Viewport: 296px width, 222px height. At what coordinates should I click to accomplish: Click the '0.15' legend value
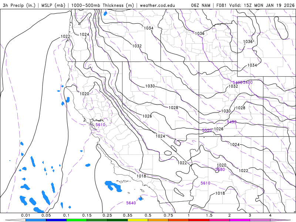coord(87,215)
